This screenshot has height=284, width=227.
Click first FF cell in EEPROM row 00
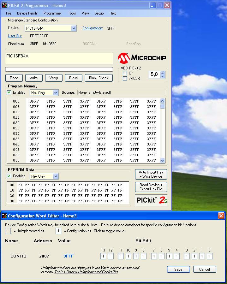coord(21,185)
